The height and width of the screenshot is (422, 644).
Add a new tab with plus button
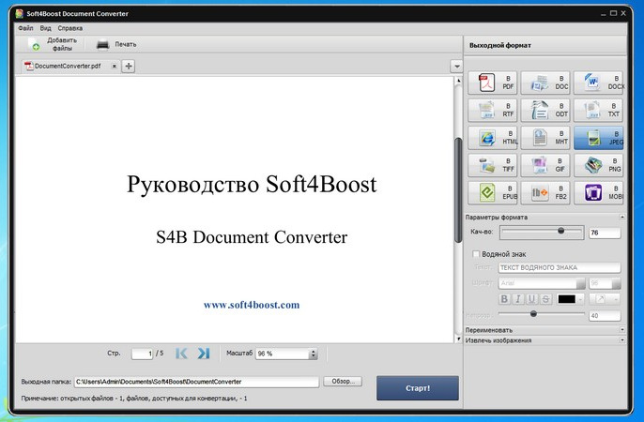click(129, 66)
